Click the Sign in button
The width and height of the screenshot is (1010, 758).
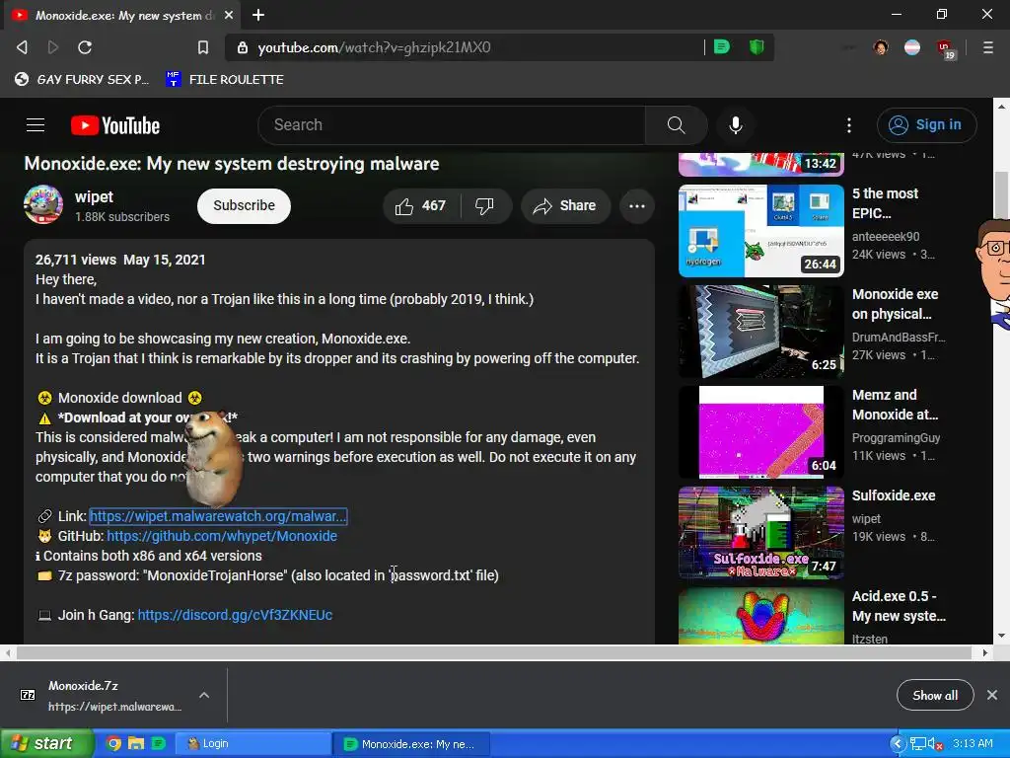(x=926, y=125)
